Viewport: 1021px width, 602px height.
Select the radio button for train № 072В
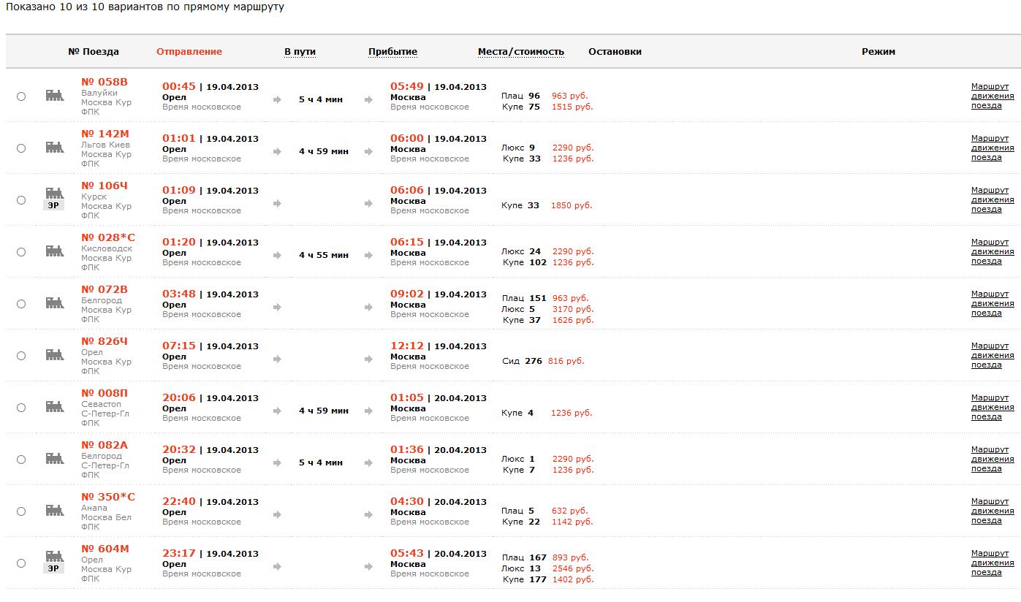tap(21, 304)
